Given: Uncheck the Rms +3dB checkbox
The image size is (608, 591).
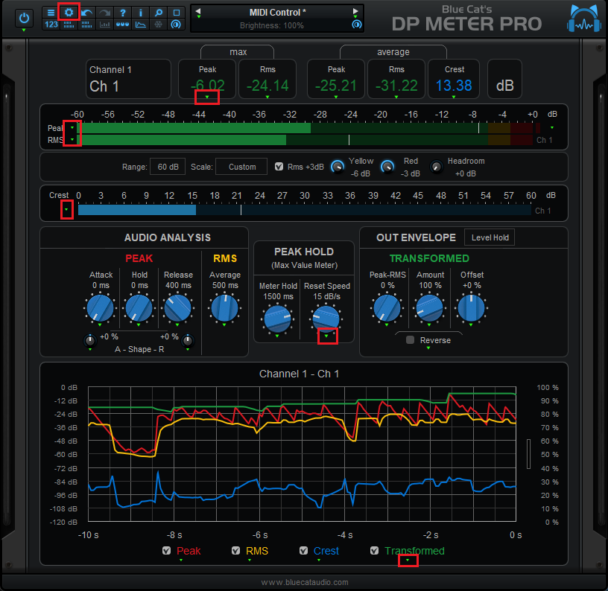Looking at the screenshot, I should [x=279, y=167].
